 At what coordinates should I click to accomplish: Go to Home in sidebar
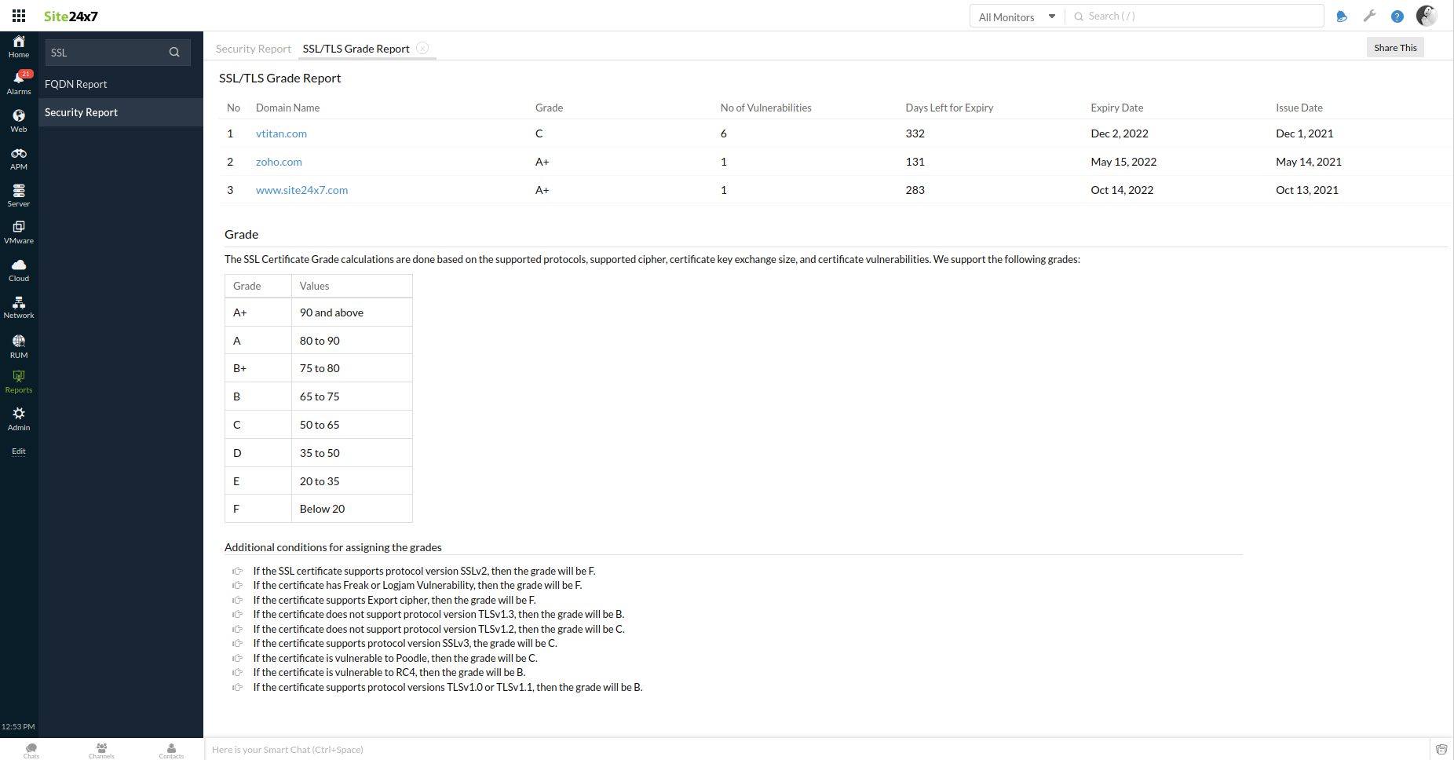coord(19,46)
